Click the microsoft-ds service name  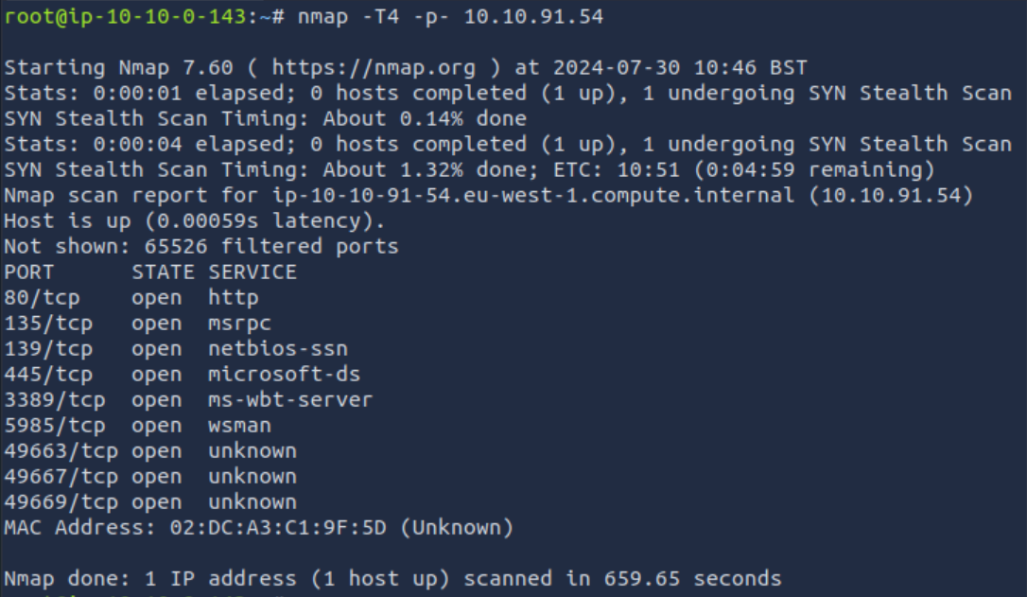(x=284, y=374)
